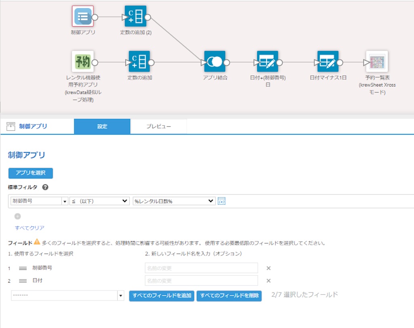This screenshot has width=414, height=328.
Task: Click output port of 日付マイナス1日 node
Action: [340, 63]
